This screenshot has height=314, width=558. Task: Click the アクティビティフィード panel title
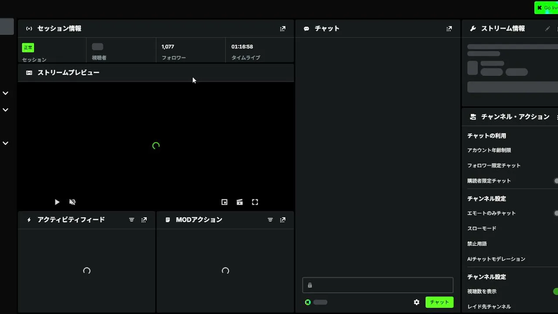tap(71, 220)
